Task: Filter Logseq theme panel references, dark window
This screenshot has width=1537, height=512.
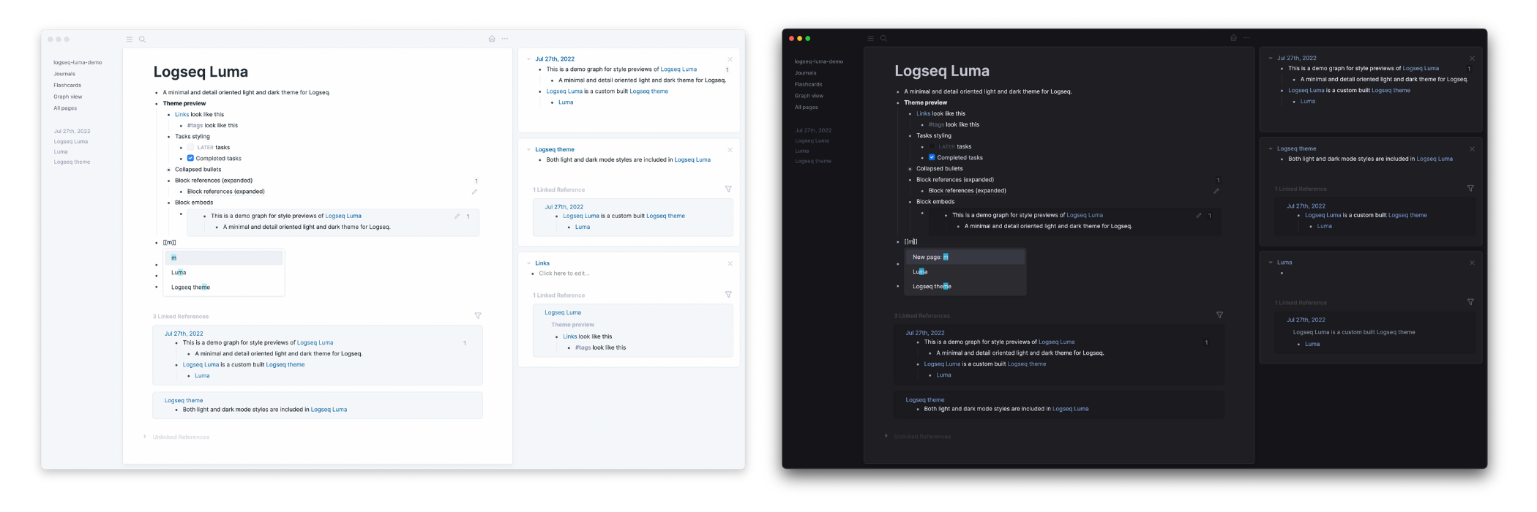Action: pos(1470,188)
